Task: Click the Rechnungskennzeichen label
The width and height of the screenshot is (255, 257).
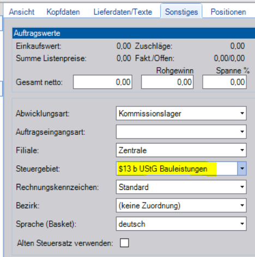Action: coord(57,187)
